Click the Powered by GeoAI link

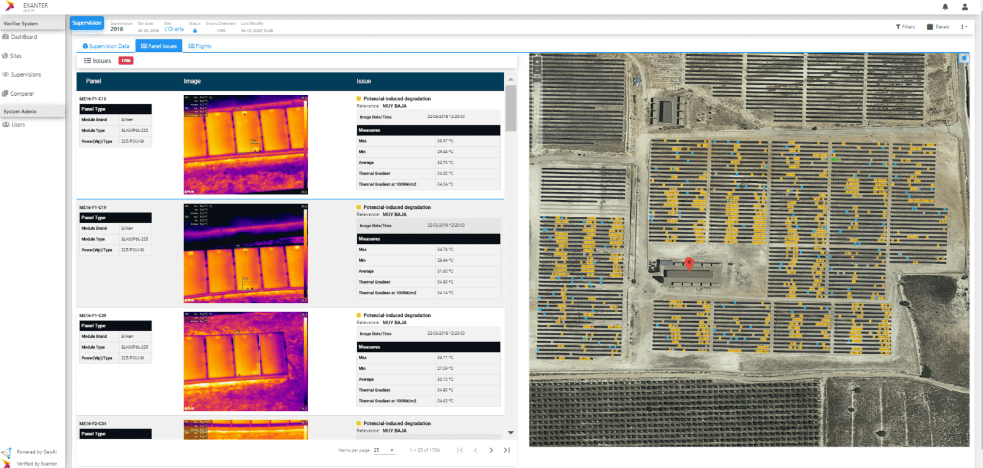click(36, 452)
